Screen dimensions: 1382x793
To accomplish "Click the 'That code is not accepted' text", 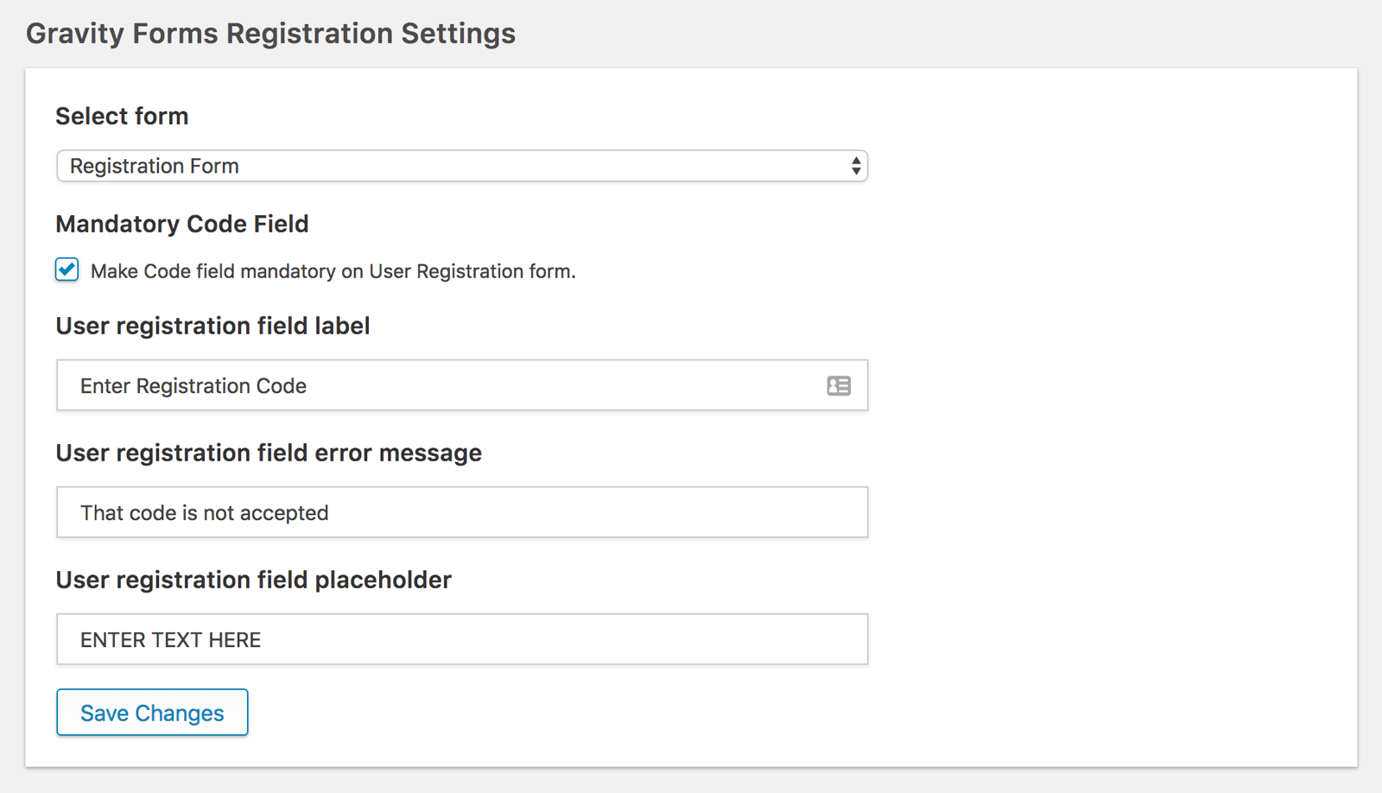I will pos(205,513).
